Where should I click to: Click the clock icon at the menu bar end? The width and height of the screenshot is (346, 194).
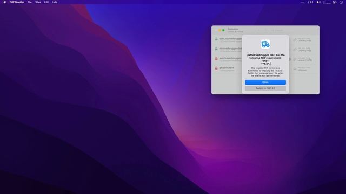click(341, 2)
